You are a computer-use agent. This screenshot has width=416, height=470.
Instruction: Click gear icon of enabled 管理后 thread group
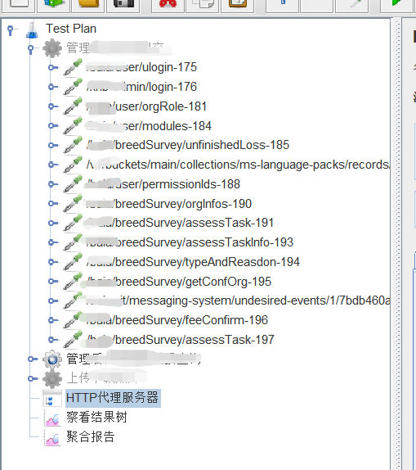tap(52, 359)
